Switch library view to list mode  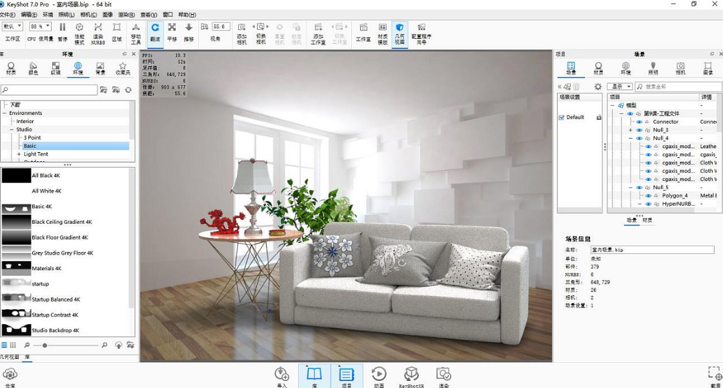click(4, 345)
